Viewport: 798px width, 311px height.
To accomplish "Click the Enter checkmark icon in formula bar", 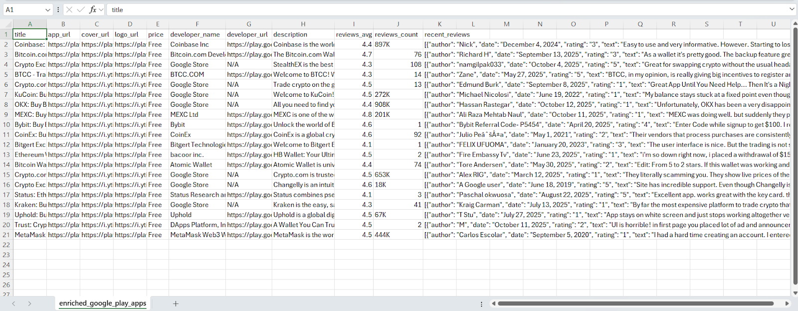I will (81, 9).
